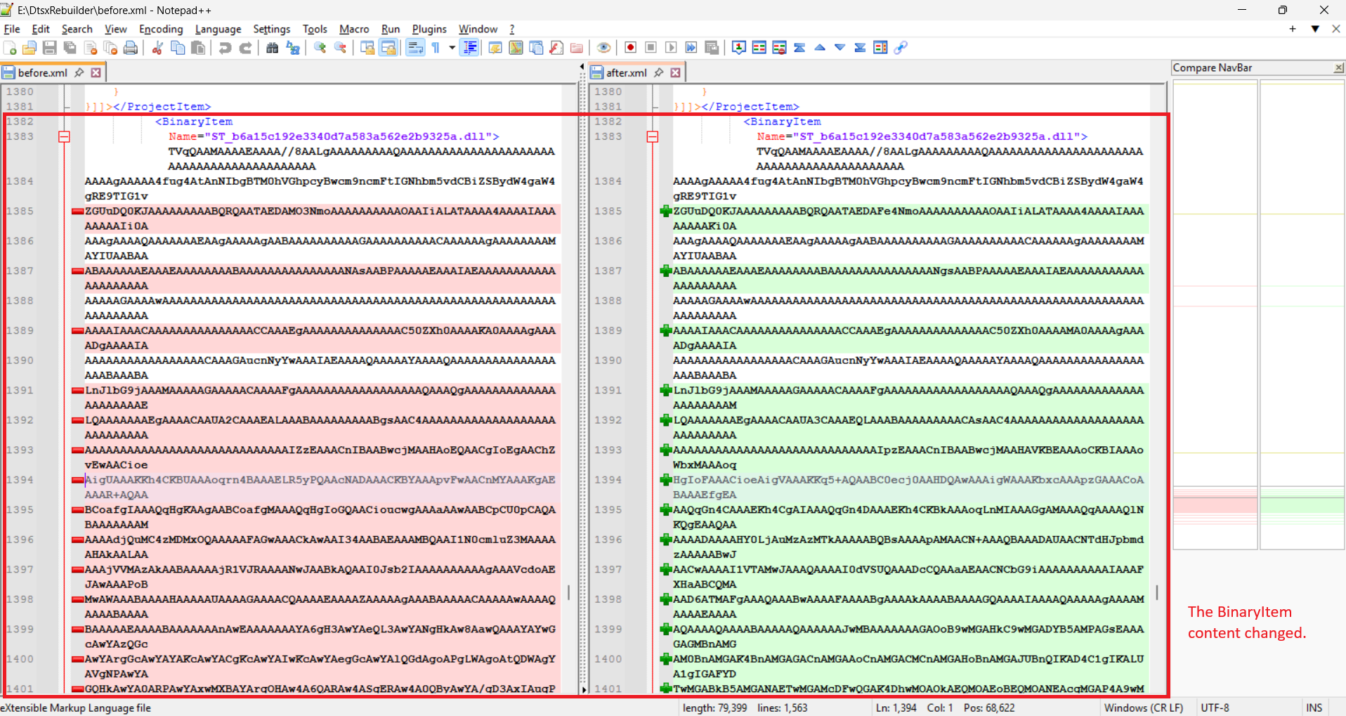Screen dimensions: 1346x716
Task: Click the Record Macro red dot icon
Action: point(630,48)
